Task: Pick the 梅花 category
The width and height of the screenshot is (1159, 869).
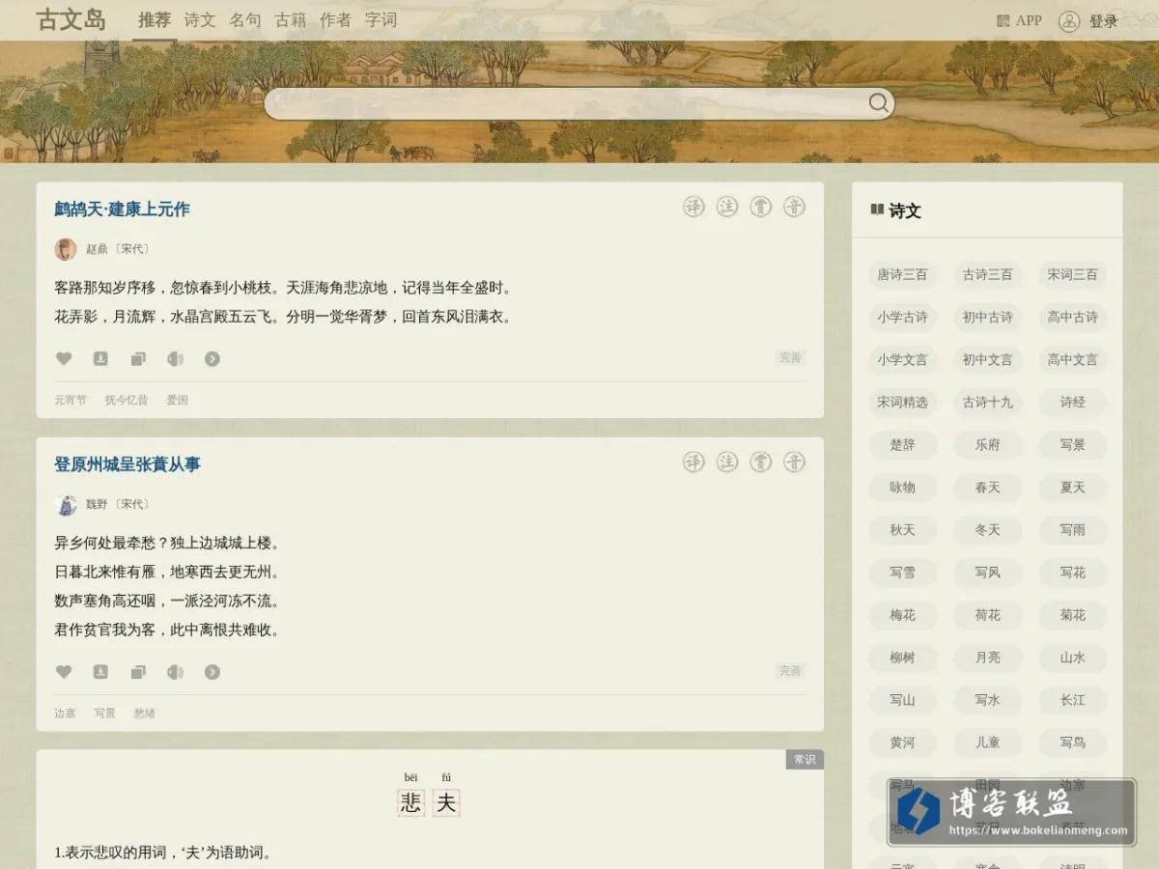Action: pos(902,614)
